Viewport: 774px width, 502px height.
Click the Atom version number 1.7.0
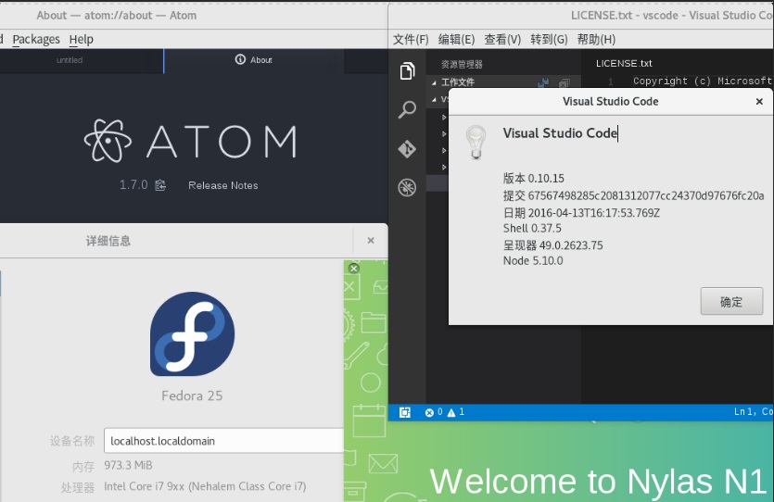133,185
